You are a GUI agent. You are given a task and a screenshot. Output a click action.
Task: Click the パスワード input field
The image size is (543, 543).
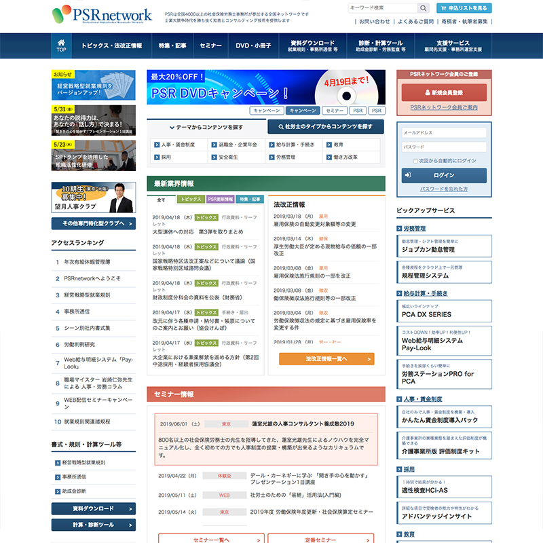(444, 147)
